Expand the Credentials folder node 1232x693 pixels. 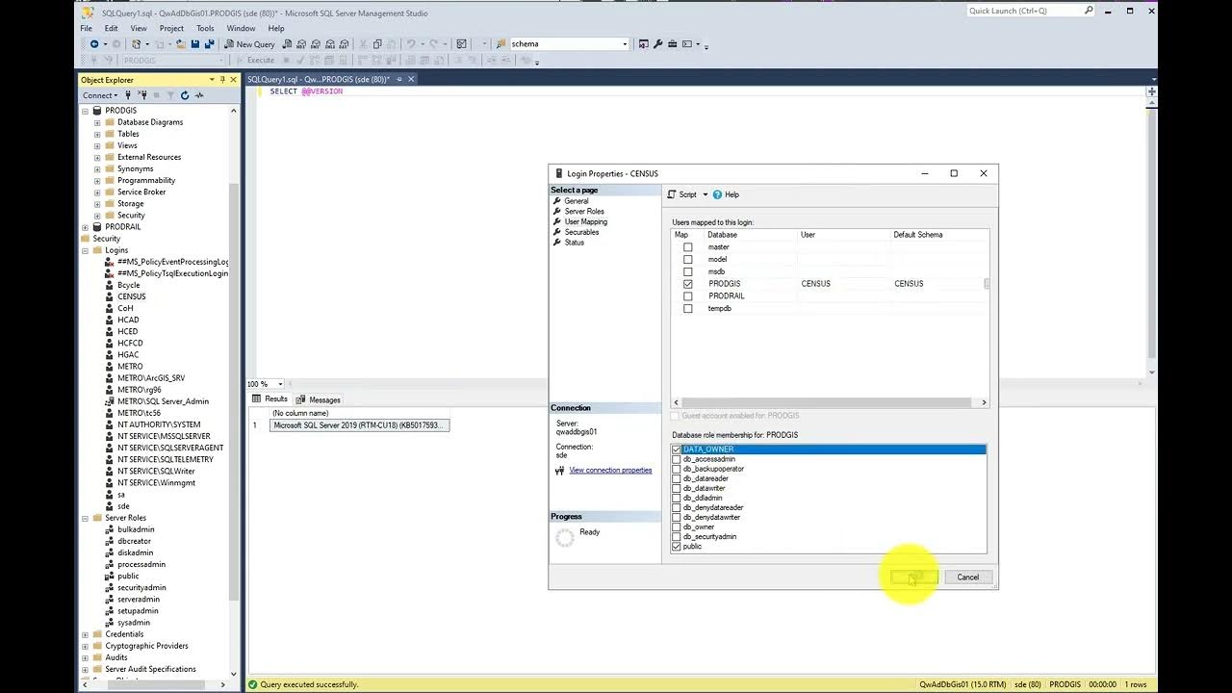coord(85,634)
